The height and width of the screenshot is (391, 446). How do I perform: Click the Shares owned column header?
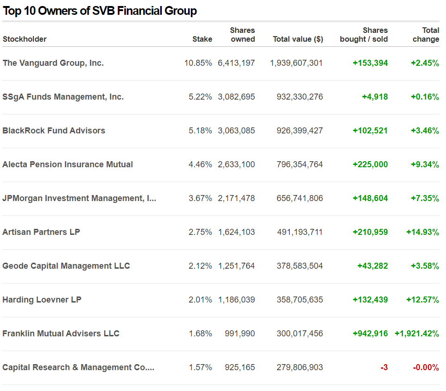click(x=242, y=35)
